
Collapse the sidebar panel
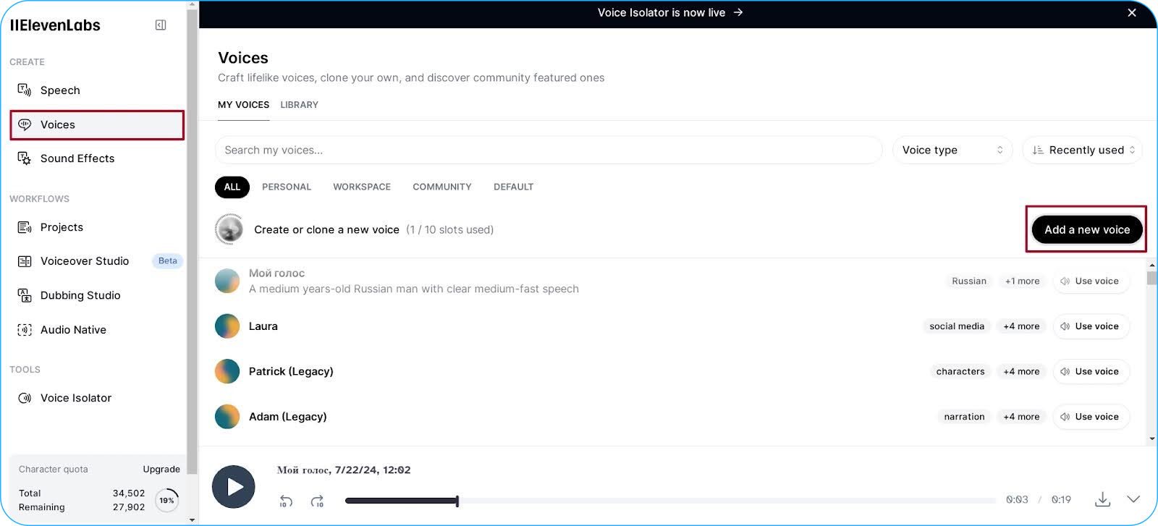click(161, 25)
